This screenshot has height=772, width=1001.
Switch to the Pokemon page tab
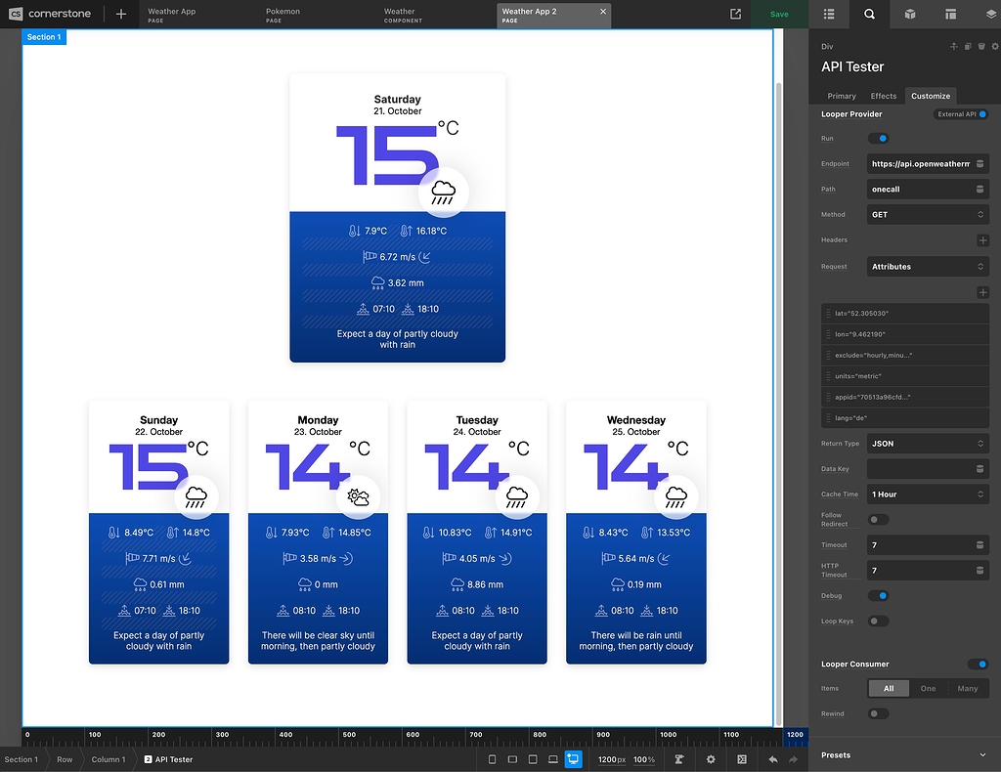(x=283, y=15)
